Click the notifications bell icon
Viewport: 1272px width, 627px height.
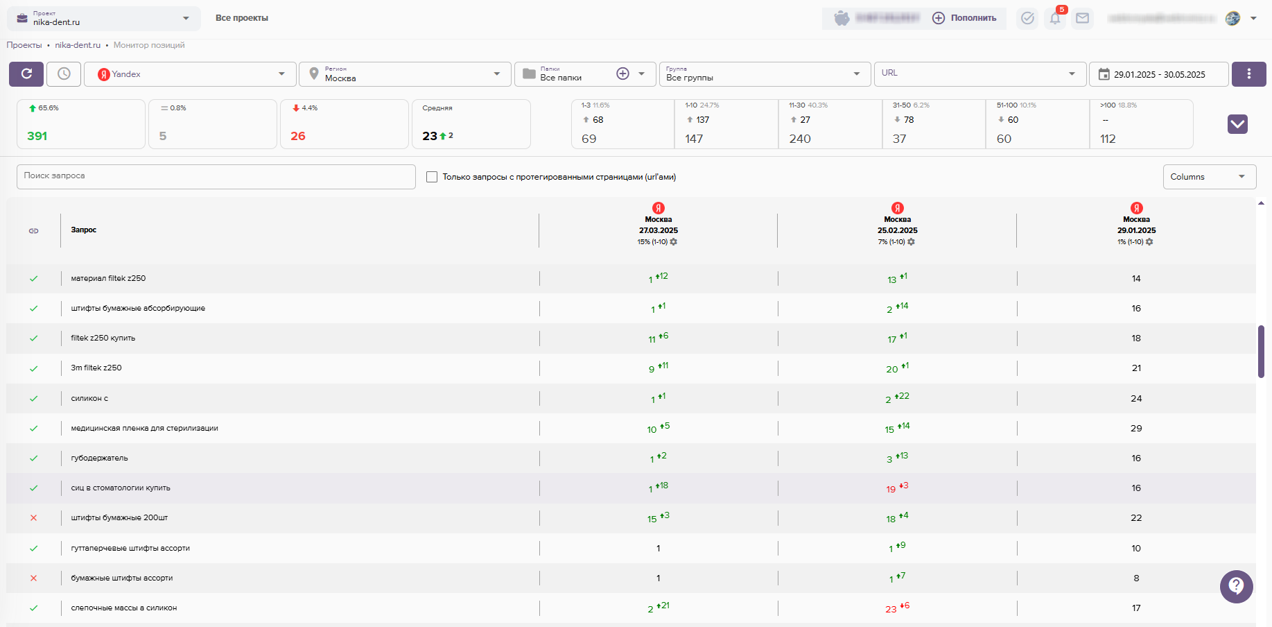[1054, 18]
